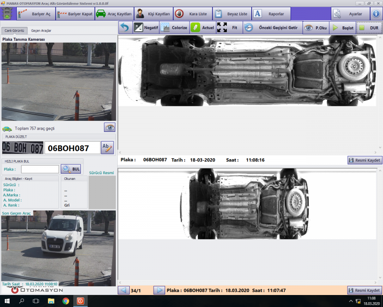Click the cropped license plate thumbnail

[x=23, y=148]
